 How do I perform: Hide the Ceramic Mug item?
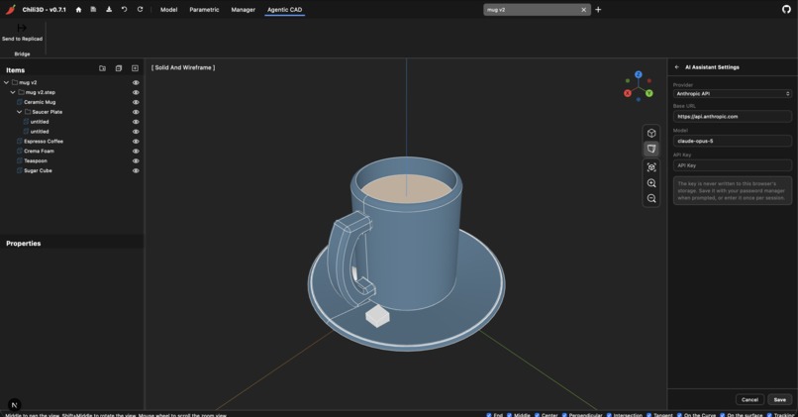pos(136,102)
